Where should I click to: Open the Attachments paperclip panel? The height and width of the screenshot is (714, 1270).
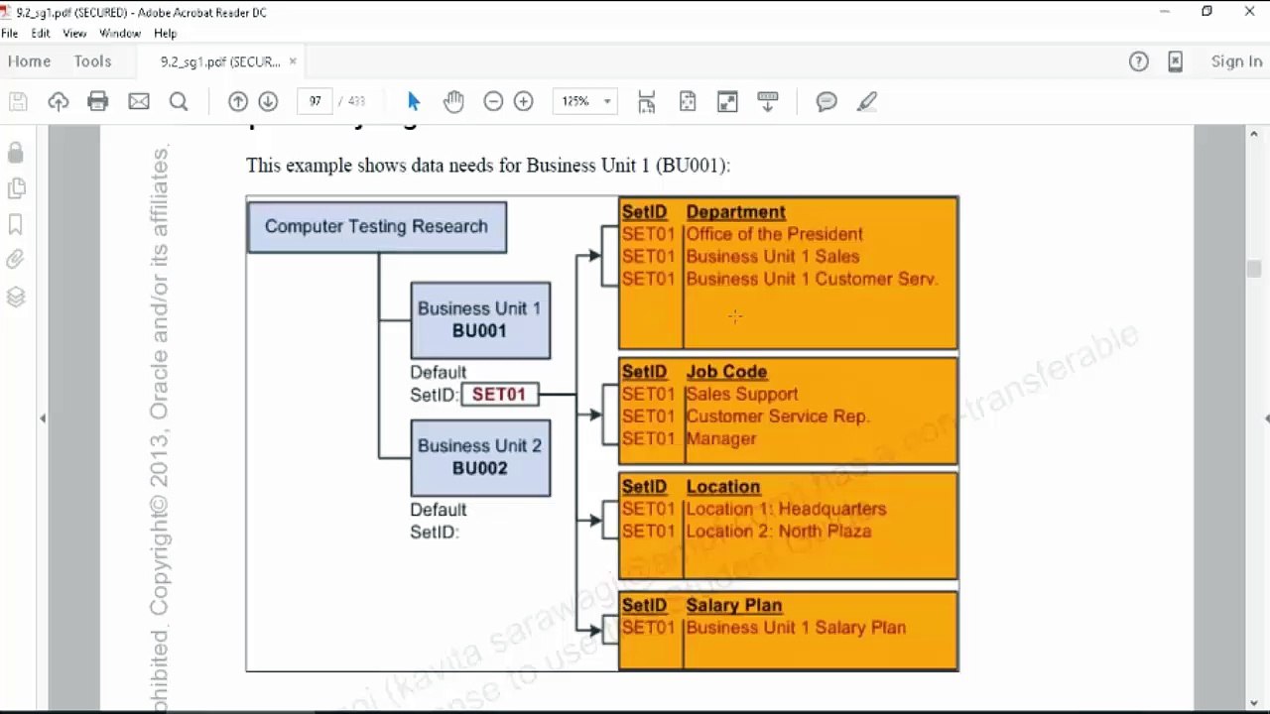point(15,260)
